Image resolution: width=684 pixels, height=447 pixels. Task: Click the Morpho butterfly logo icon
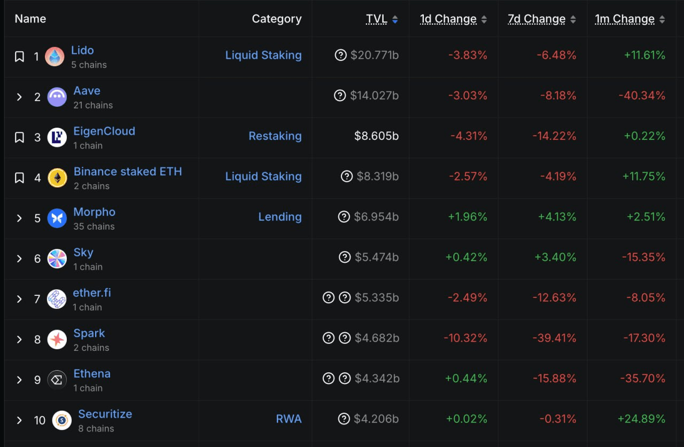[x=57, y=218]
